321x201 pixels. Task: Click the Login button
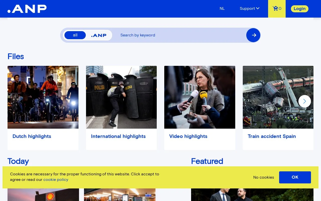pos(300,9)
